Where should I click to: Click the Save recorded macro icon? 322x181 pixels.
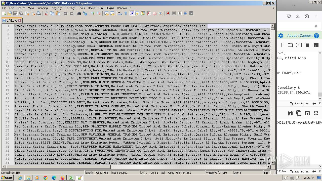pos(191,13)
